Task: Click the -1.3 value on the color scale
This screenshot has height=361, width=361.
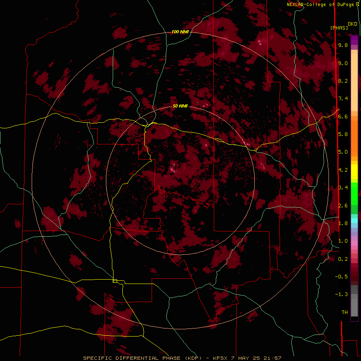Action: pyautogui.click(x=341, y=294)
